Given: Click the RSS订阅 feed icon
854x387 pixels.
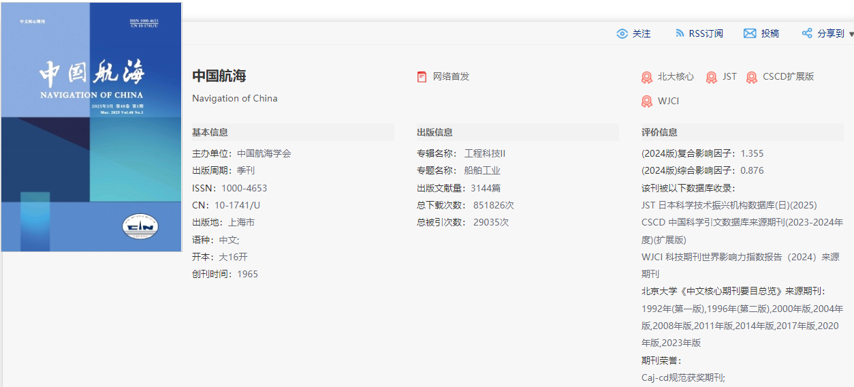Looking at the screenshot, I should click(x=680, y=33).
